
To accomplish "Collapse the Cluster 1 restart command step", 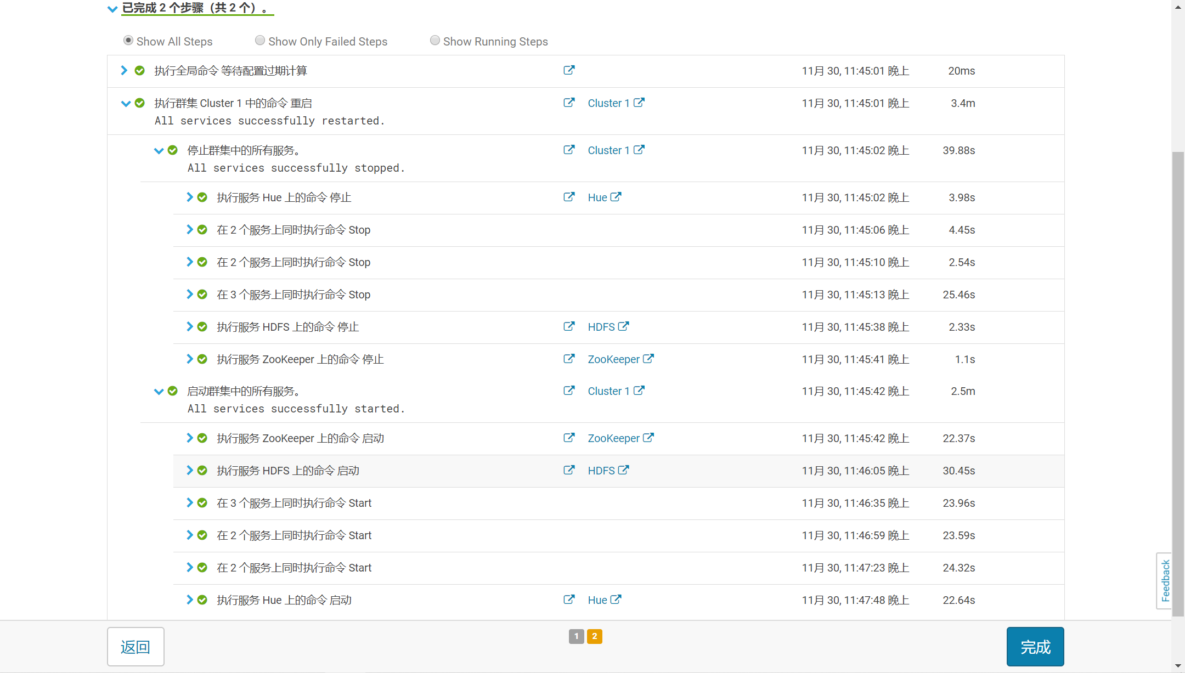I will (x=126, y=103).
